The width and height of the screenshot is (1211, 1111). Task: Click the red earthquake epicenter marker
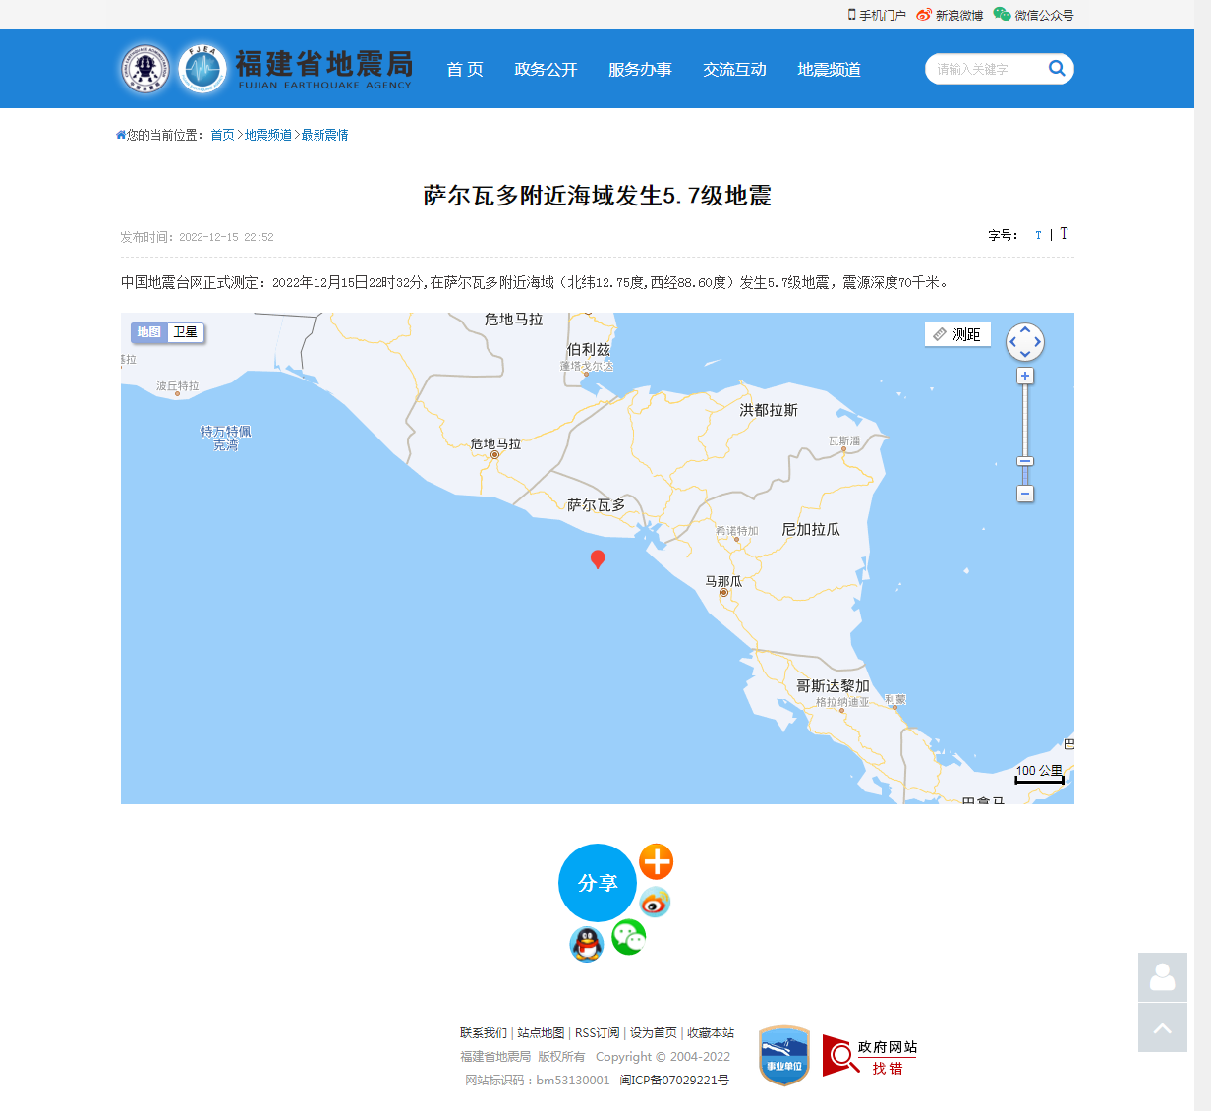point(597,558)
